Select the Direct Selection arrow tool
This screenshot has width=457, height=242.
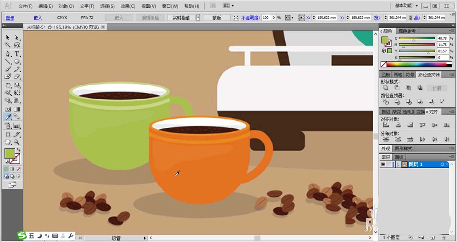17,38
